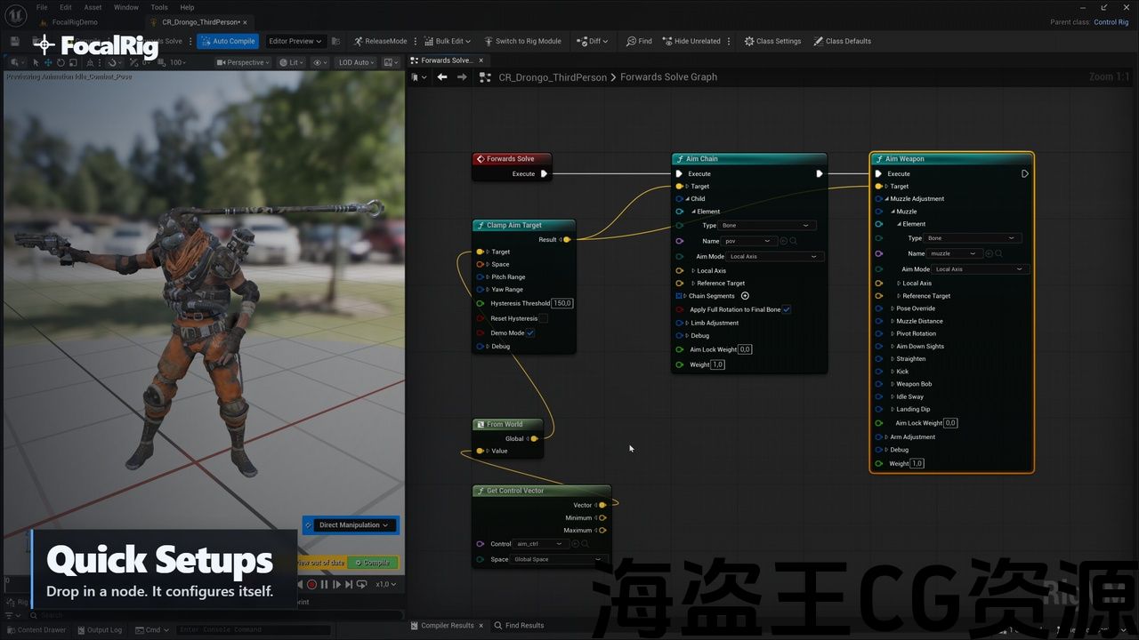Expand the Weapon Bob property in Aim Weapon
The height and width of the screenshot is (640, 1139).
pos(893,384)
